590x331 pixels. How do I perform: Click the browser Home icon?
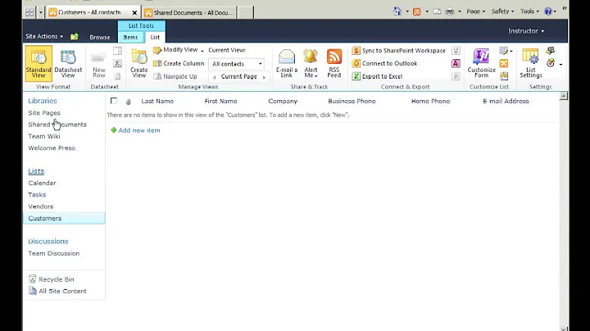point(397,11)
